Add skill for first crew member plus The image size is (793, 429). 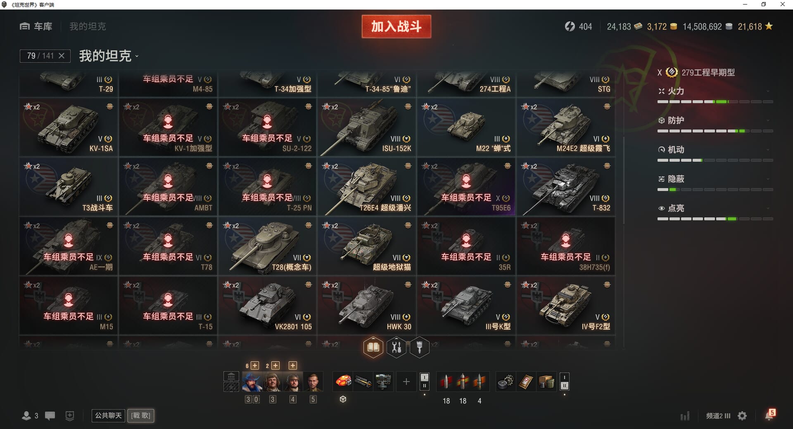pyautogui.click(x=255, y=365)
